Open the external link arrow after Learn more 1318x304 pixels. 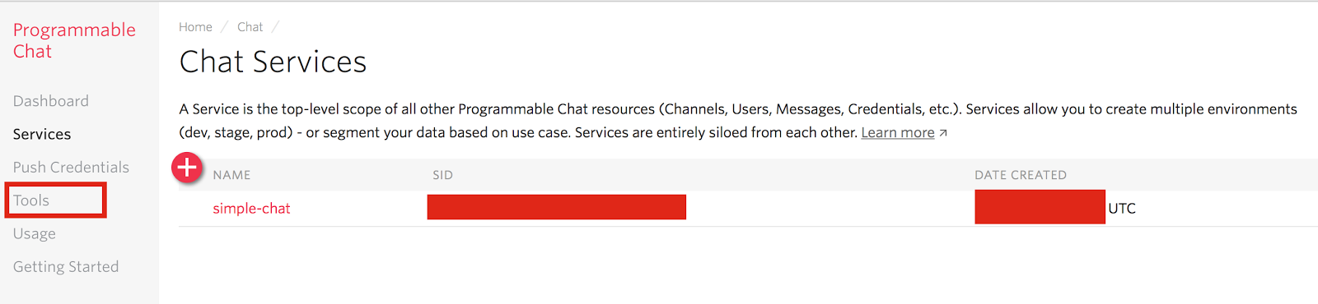pos(943,133)
